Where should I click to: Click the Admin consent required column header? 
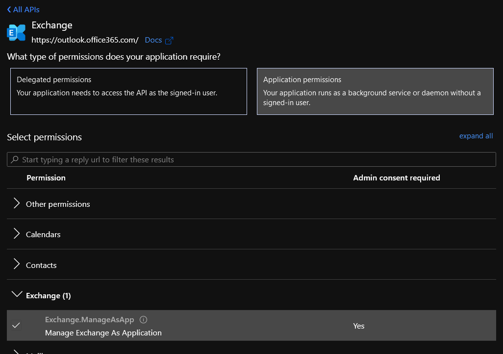396,178
